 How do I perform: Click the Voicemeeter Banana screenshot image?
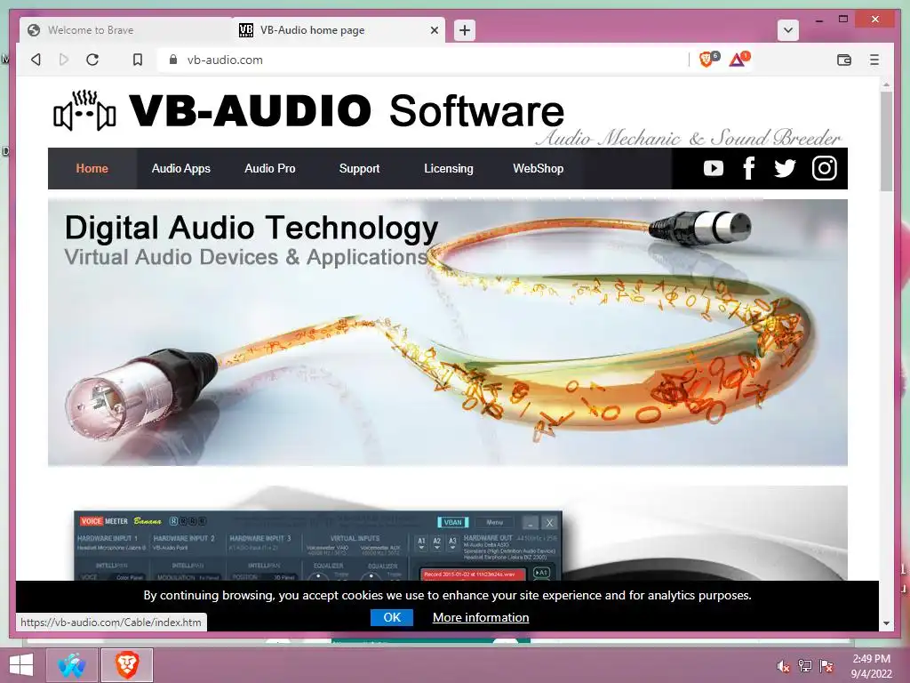318,545
